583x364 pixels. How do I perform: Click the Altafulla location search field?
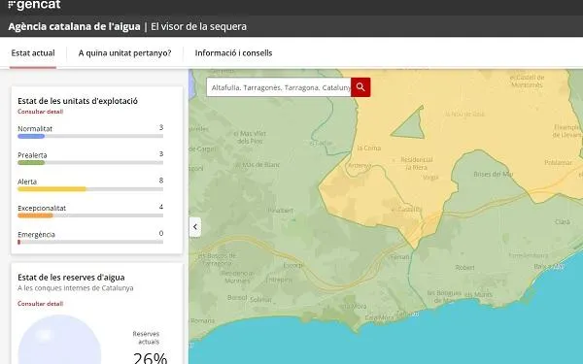[279, 87]
